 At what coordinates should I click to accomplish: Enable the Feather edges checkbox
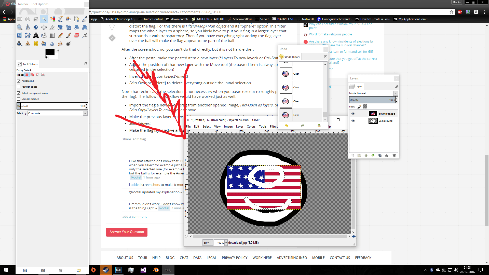[x=19, y=87]
